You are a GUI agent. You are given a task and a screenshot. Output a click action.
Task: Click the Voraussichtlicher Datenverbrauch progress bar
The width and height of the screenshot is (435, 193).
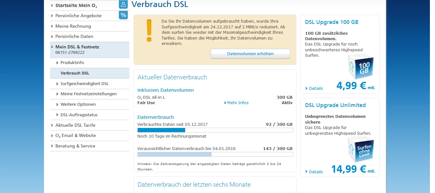click(215, 154)
